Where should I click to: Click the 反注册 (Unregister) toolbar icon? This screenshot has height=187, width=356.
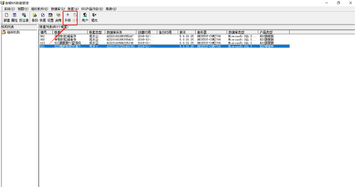click(24, 17)
